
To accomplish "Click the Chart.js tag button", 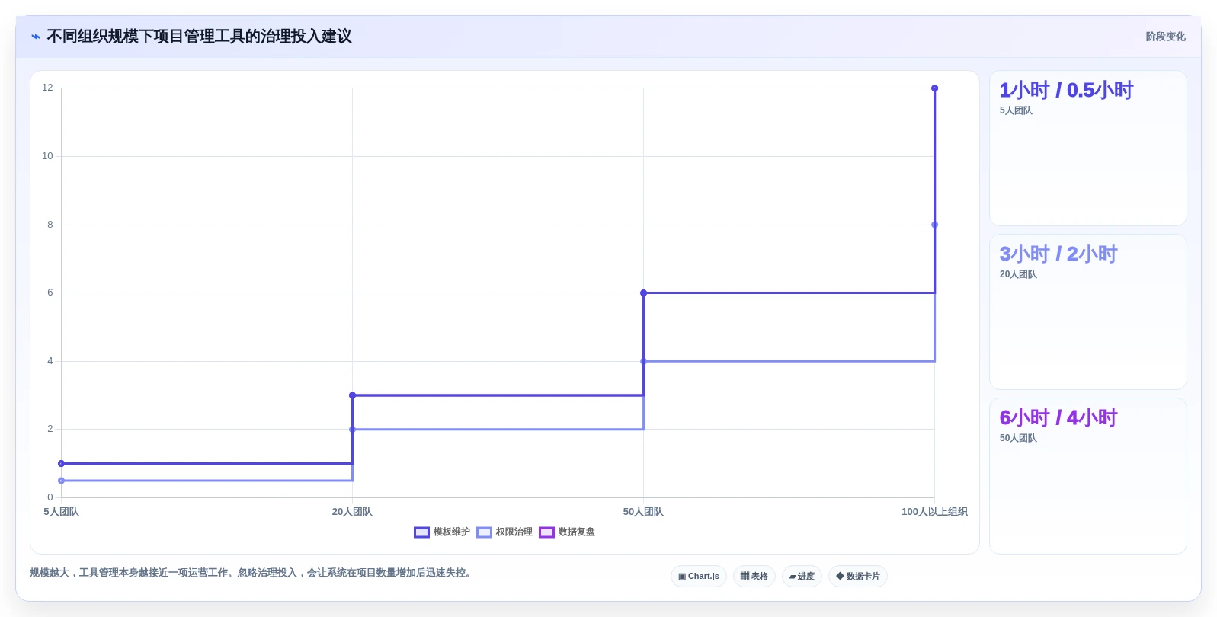I will tap(699, 577).
